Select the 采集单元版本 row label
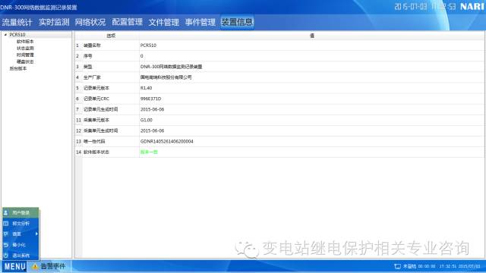Image resolution: width=486 pixels, height=273 pixels. [96, 120]
